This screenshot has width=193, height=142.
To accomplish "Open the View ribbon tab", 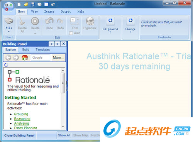I will (34, 12).
